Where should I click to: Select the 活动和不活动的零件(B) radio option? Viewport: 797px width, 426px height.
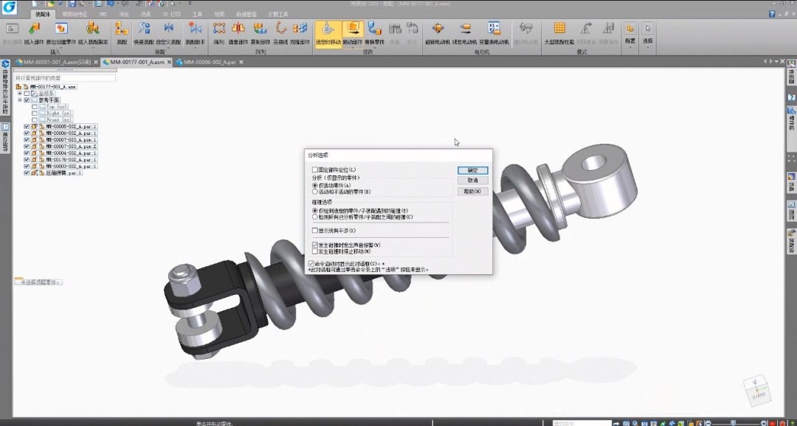pyautogui.click(x=315, y=191)
